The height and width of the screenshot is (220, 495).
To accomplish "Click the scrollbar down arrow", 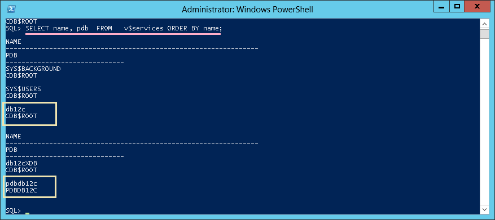I will [484, 209].
